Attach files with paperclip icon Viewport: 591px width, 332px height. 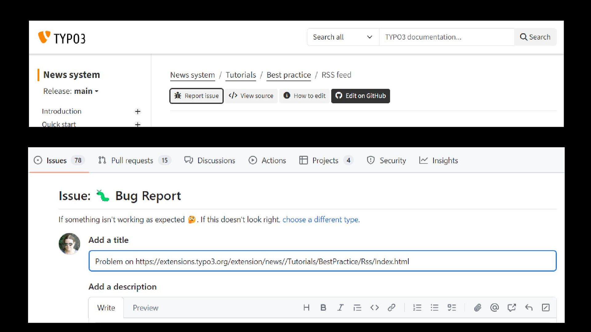pos(477,308)
